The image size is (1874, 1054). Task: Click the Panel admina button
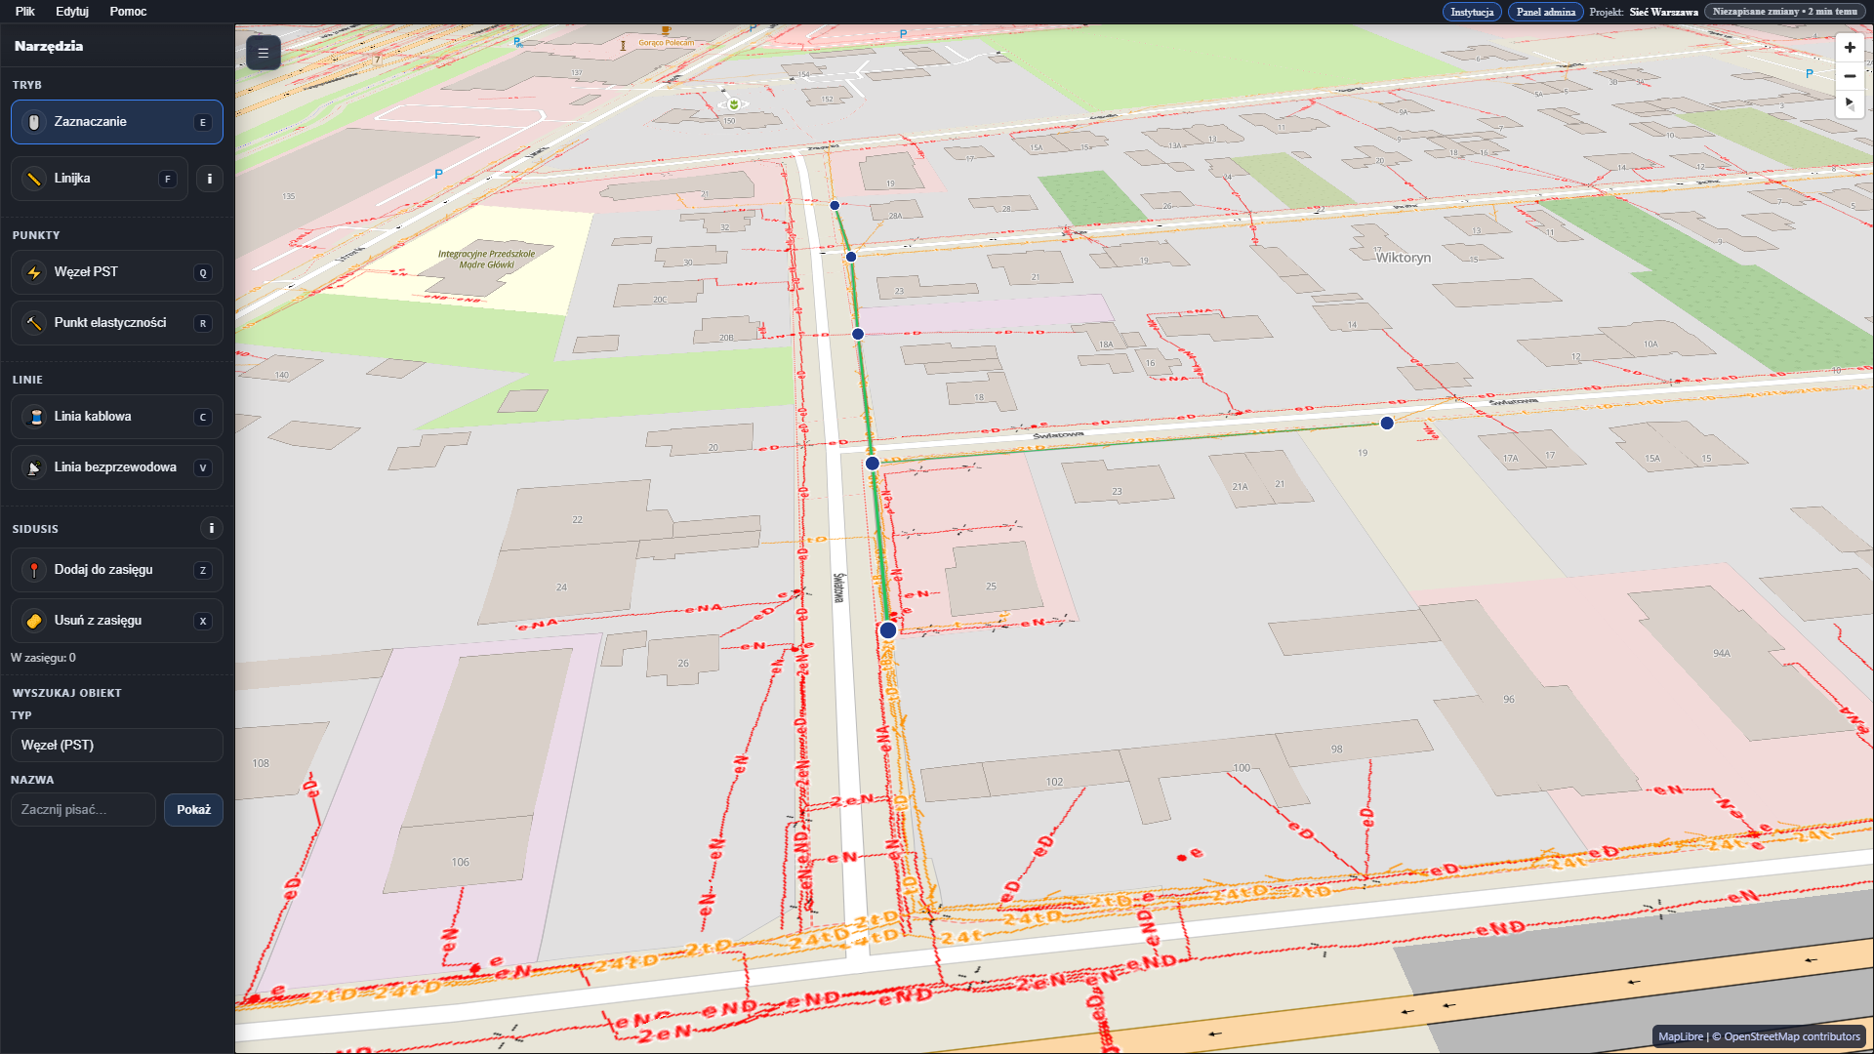coord(1545,12)
